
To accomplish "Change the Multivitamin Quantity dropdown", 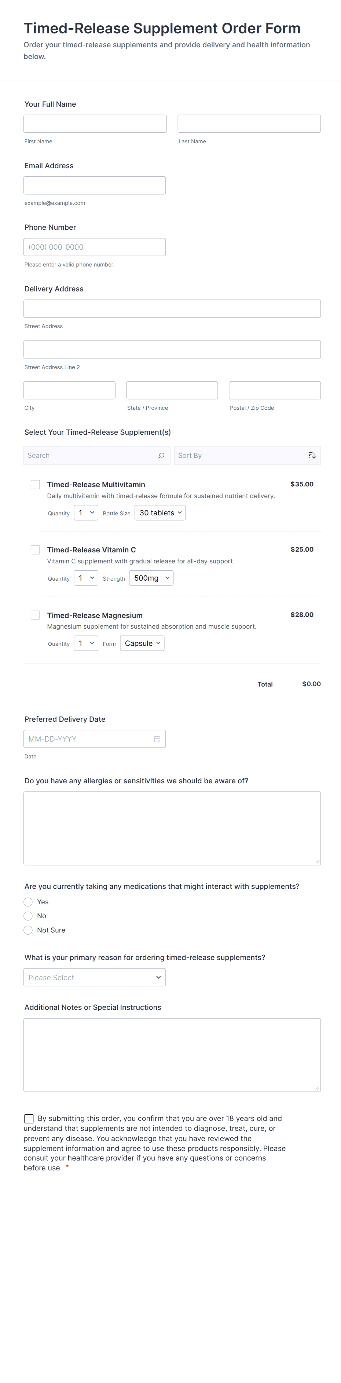I will (x=86, y=513).
